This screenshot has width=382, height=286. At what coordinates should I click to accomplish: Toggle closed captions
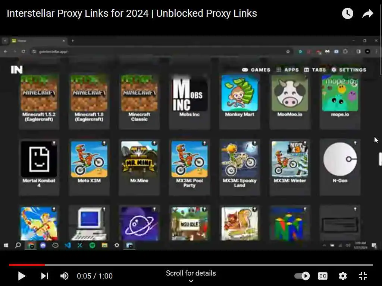click(x=323, y=276)
